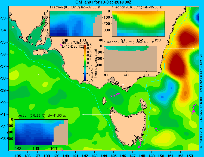Viewport: 204px width, 157px height.
Task: Click the magenta drifter track in Bass Strait
Action: [115, 95]
